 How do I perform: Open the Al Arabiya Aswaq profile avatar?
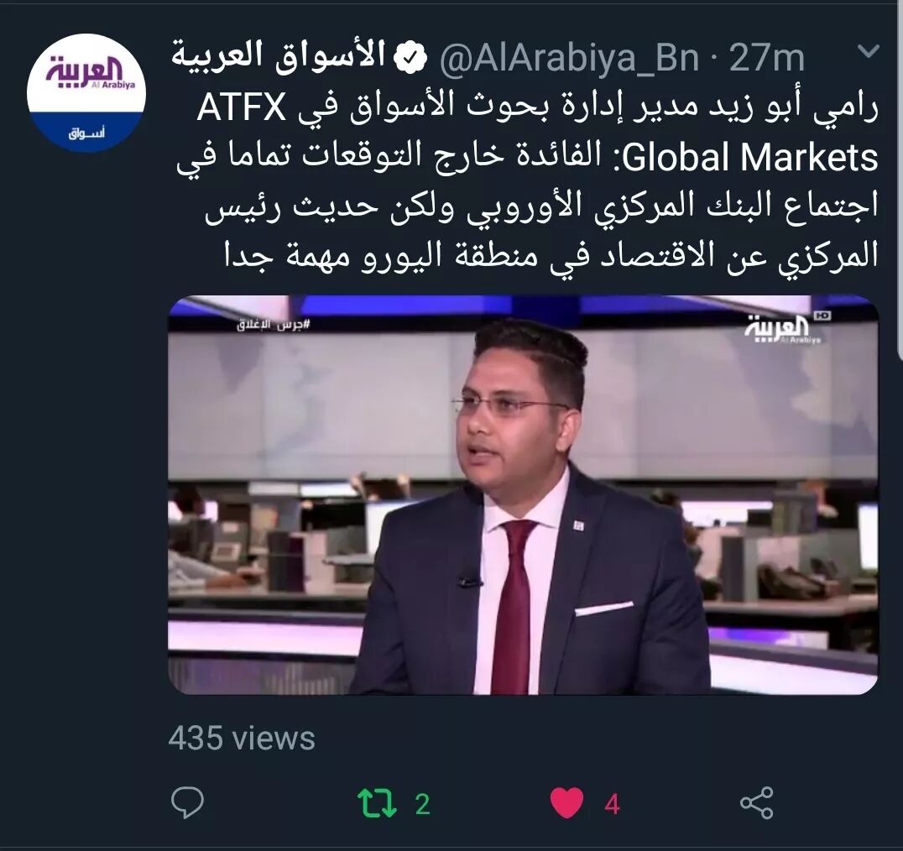[86, 92]
